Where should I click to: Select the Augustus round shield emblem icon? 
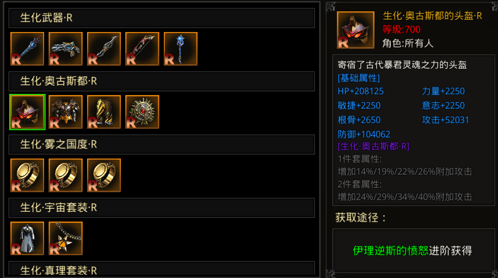[142, 112]
